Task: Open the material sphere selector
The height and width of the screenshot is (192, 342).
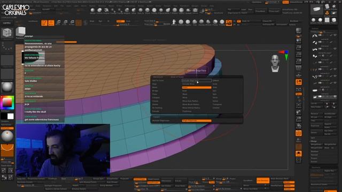Action: click(x=7, y=87)
